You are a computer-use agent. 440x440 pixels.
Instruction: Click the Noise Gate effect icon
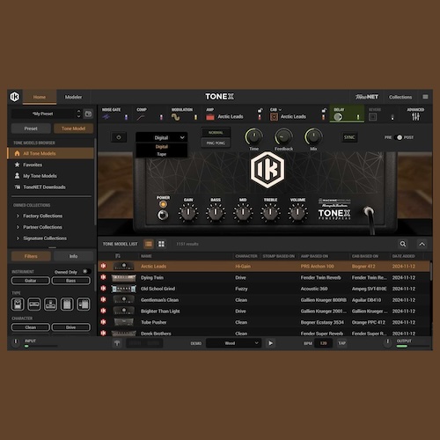(106, 117)
